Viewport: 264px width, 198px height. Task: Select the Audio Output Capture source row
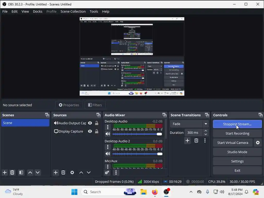pos(76,123)
